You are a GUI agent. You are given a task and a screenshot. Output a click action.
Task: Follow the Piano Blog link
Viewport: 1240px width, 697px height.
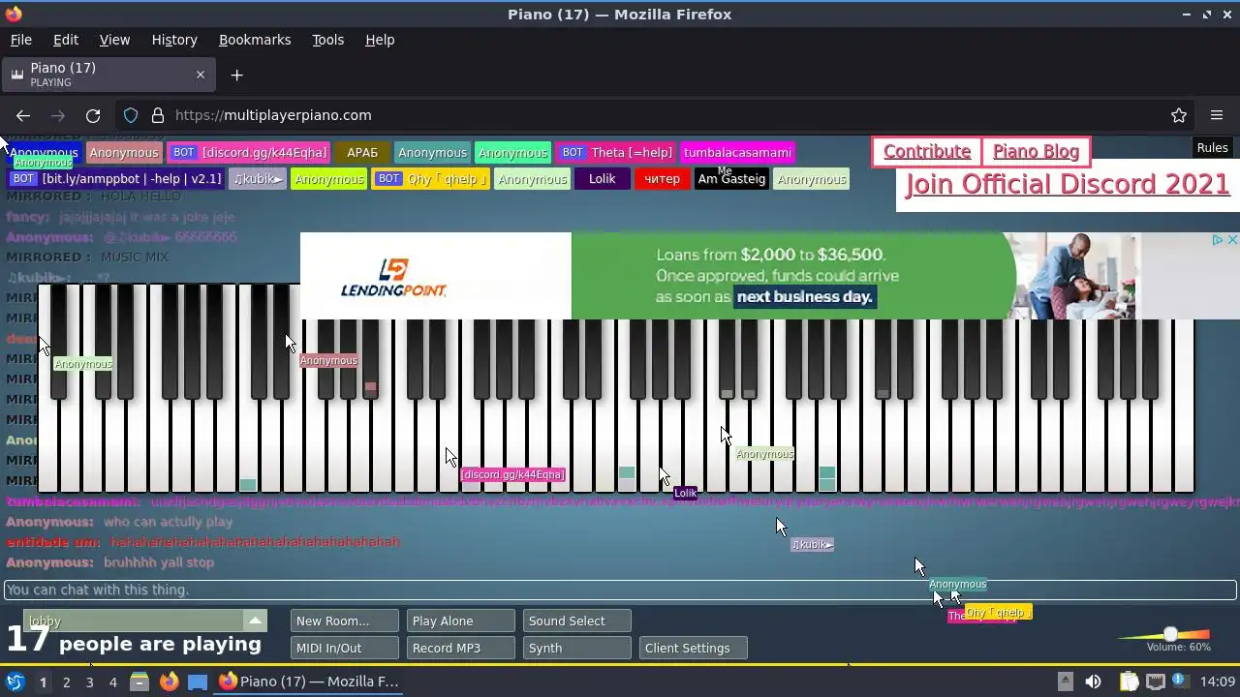point(1036,152)
